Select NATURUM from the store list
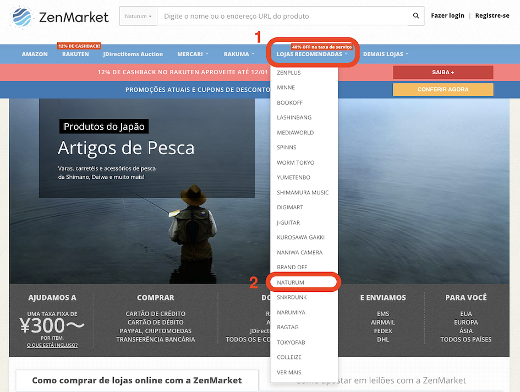Image resolution: width=520 pixels, height=392 pixels. (291, 282)
